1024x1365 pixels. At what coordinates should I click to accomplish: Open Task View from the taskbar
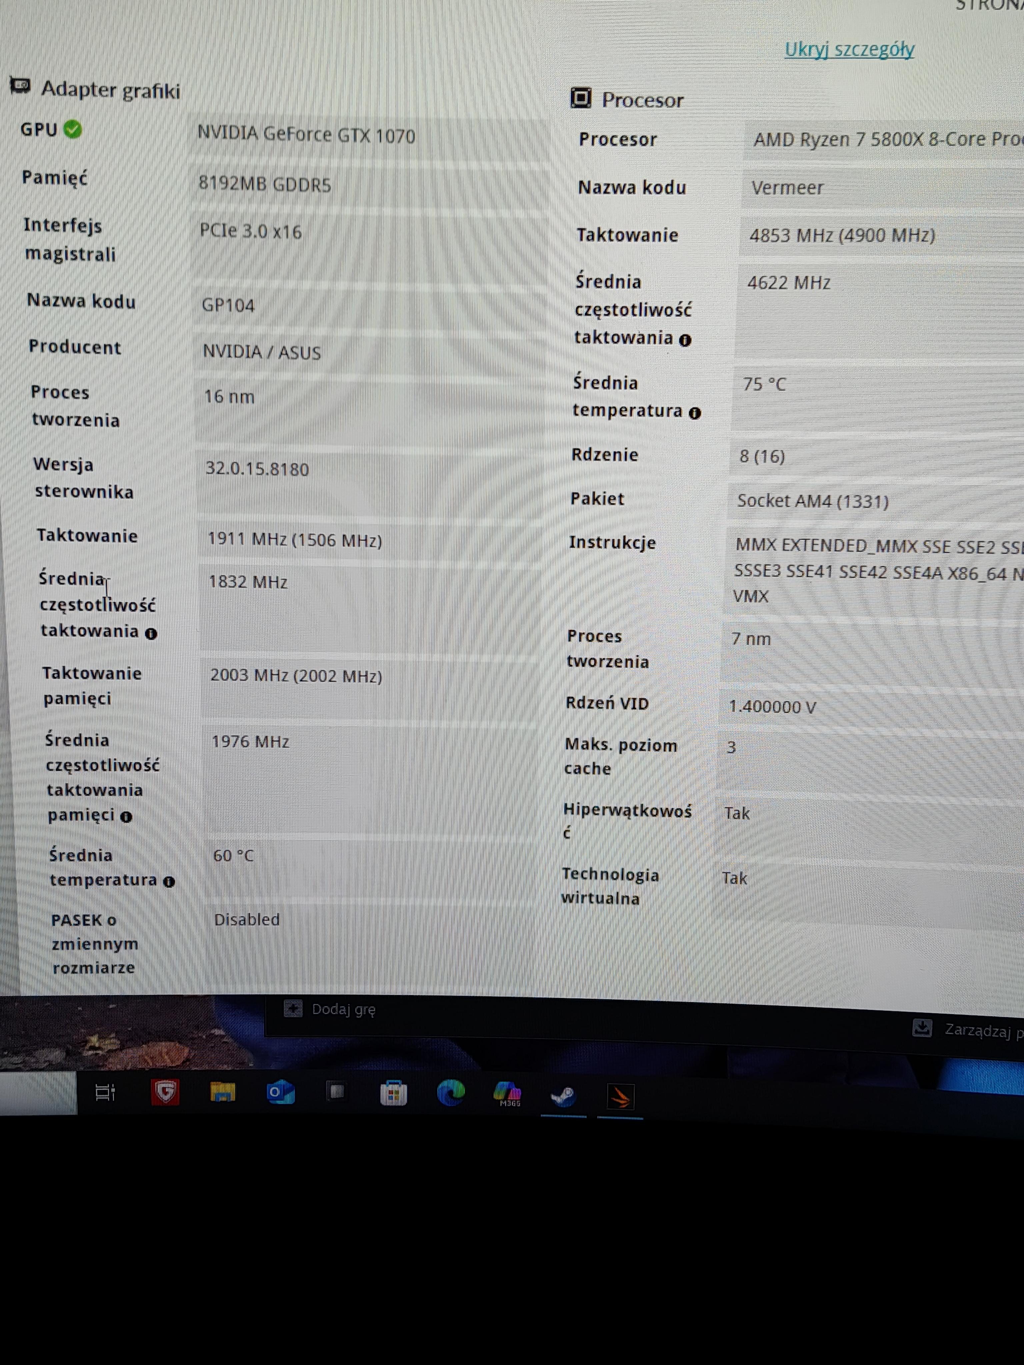[105, 1093]
